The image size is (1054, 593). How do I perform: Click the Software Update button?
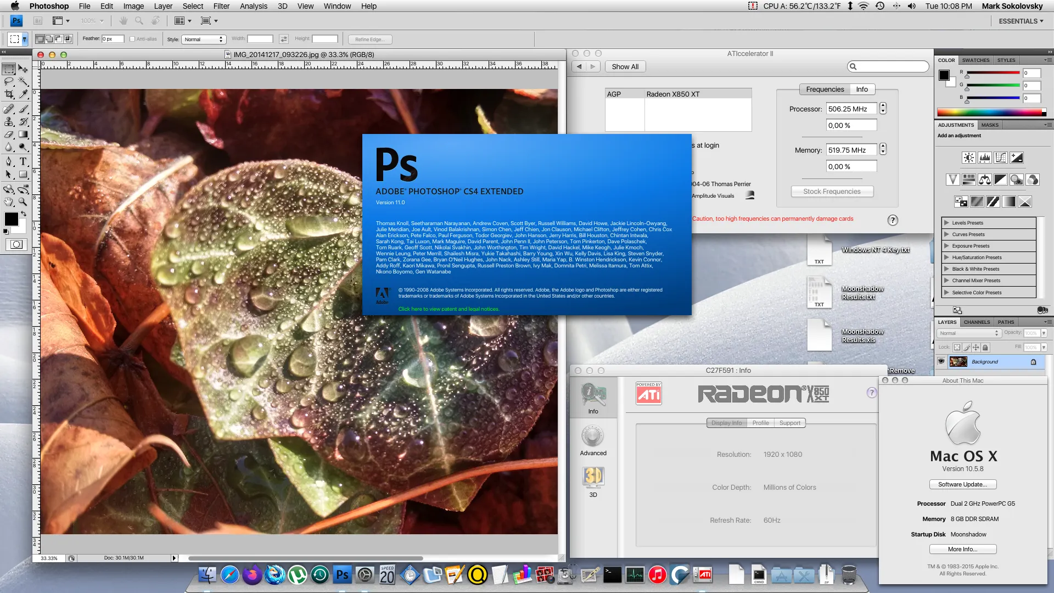click(963, 484)
